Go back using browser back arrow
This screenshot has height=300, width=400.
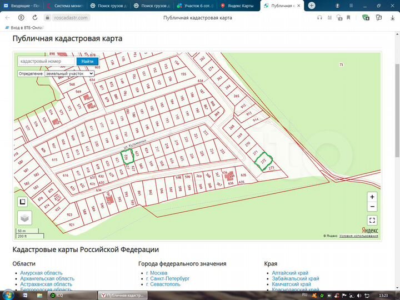[x=7, y=18]
